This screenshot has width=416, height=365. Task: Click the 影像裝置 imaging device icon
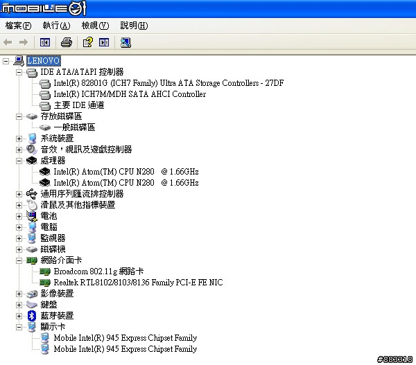[32, 294]
